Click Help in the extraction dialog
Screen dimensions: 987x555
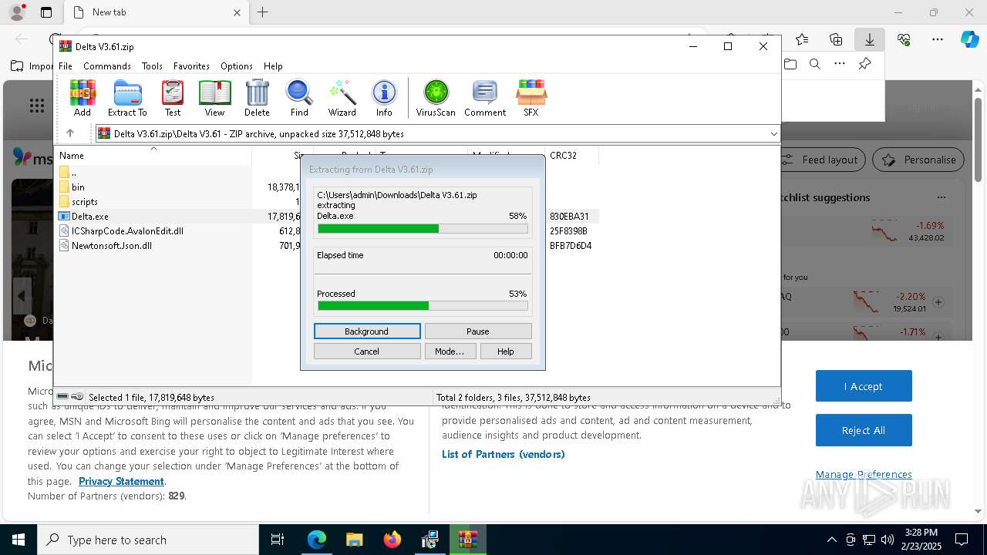[506, 351]
